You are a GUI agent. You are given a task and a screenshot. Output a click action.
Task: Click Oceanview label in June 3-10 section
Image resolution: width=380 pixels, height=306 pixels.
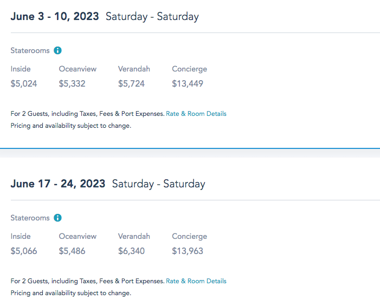(78, 69)
